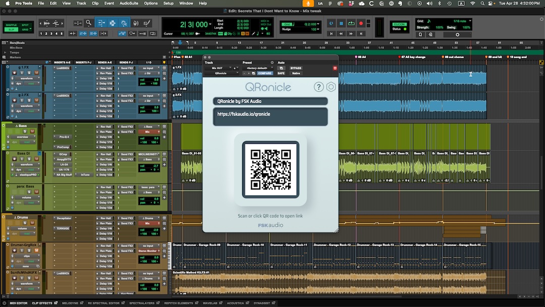Open the AudioSuite menu
This screenshot has height=307, width=545.
[x=129, y=3]
